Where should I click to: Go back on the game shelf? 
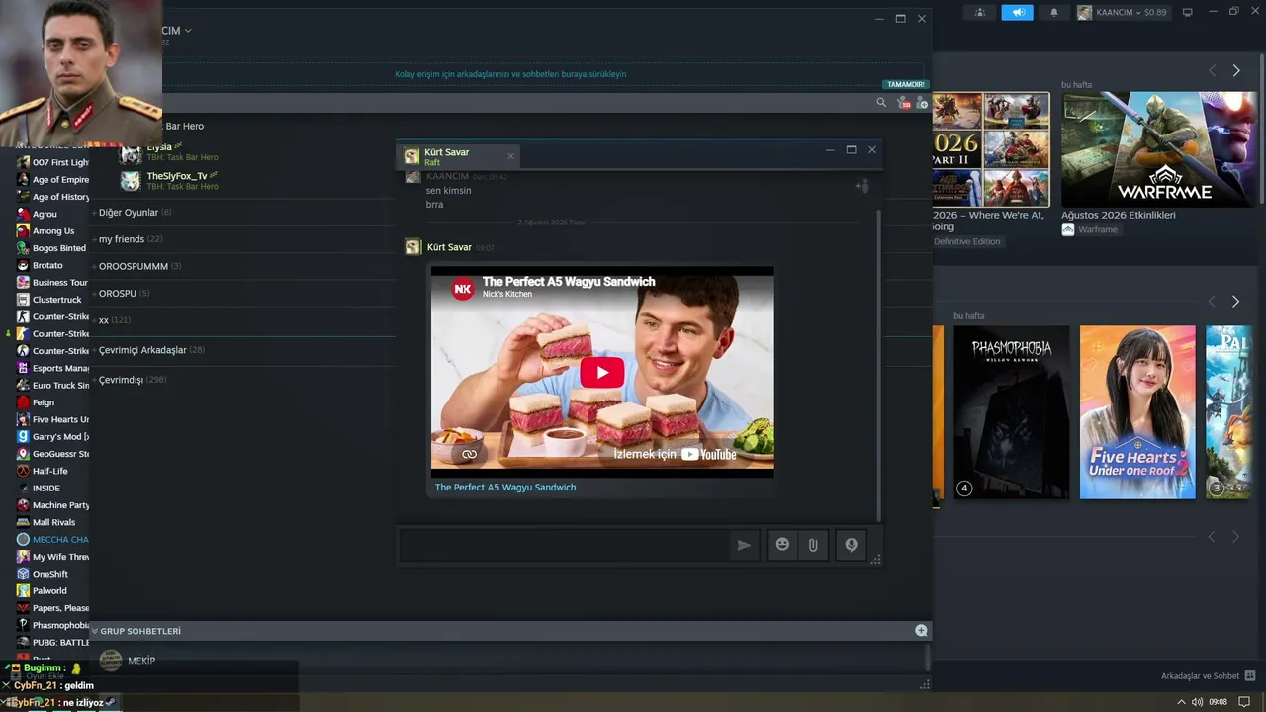[1212, 301]
